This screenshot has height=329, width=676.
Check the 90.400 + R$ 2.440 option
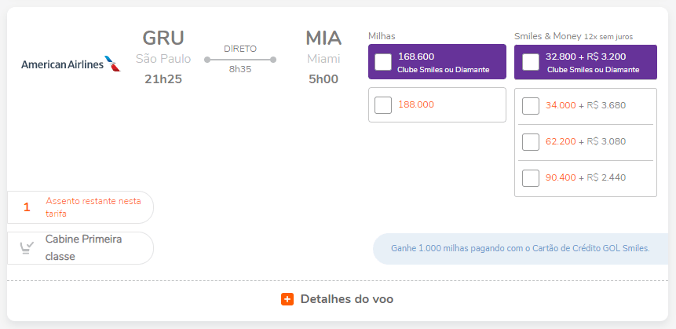point(530,178)
